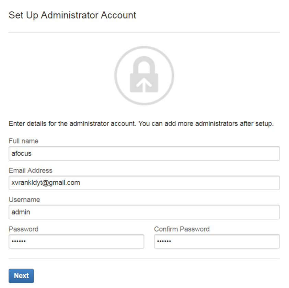Click the upward arrow inside the padlock

tap(144, 84)
